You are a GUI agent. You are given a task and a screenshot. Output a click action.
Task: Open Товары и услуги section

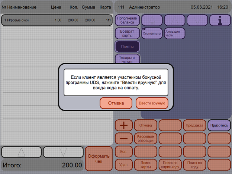(127, 59)
